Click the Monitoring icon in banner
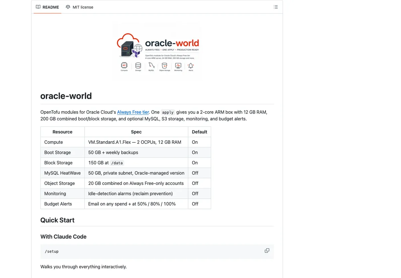The width and height of the screenshot is (401, 278). (178, 66)
